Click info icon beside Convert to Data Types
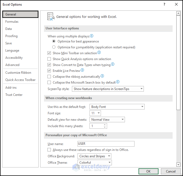 [x=113, y=64]
